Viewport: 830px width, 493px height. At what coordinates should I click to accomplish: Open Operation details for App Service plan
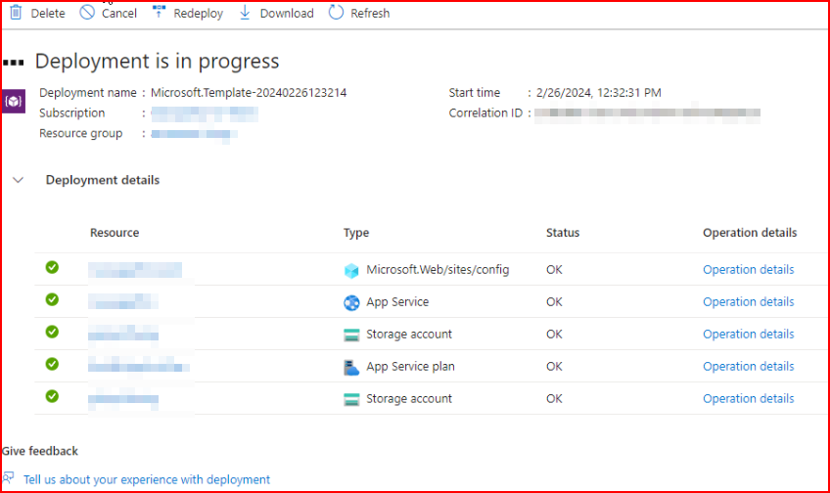pyautogui.click(x=748, y=367)
